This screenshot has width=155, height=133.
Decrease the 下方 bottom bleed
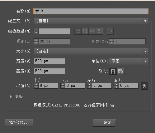(x=63, y=87)
